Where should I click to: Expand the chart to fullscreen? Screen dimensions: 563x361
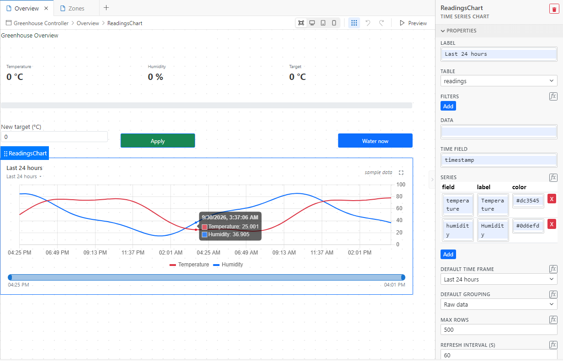point(401,173)
